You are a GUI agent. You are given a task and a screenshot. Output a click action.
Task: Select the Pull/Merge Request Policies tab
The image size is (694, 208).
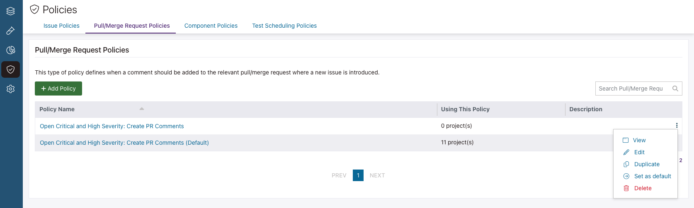[131, 26]
